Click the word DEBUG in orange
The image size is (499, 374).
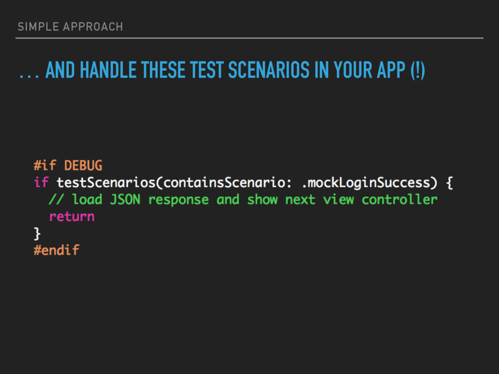point(83,166)
